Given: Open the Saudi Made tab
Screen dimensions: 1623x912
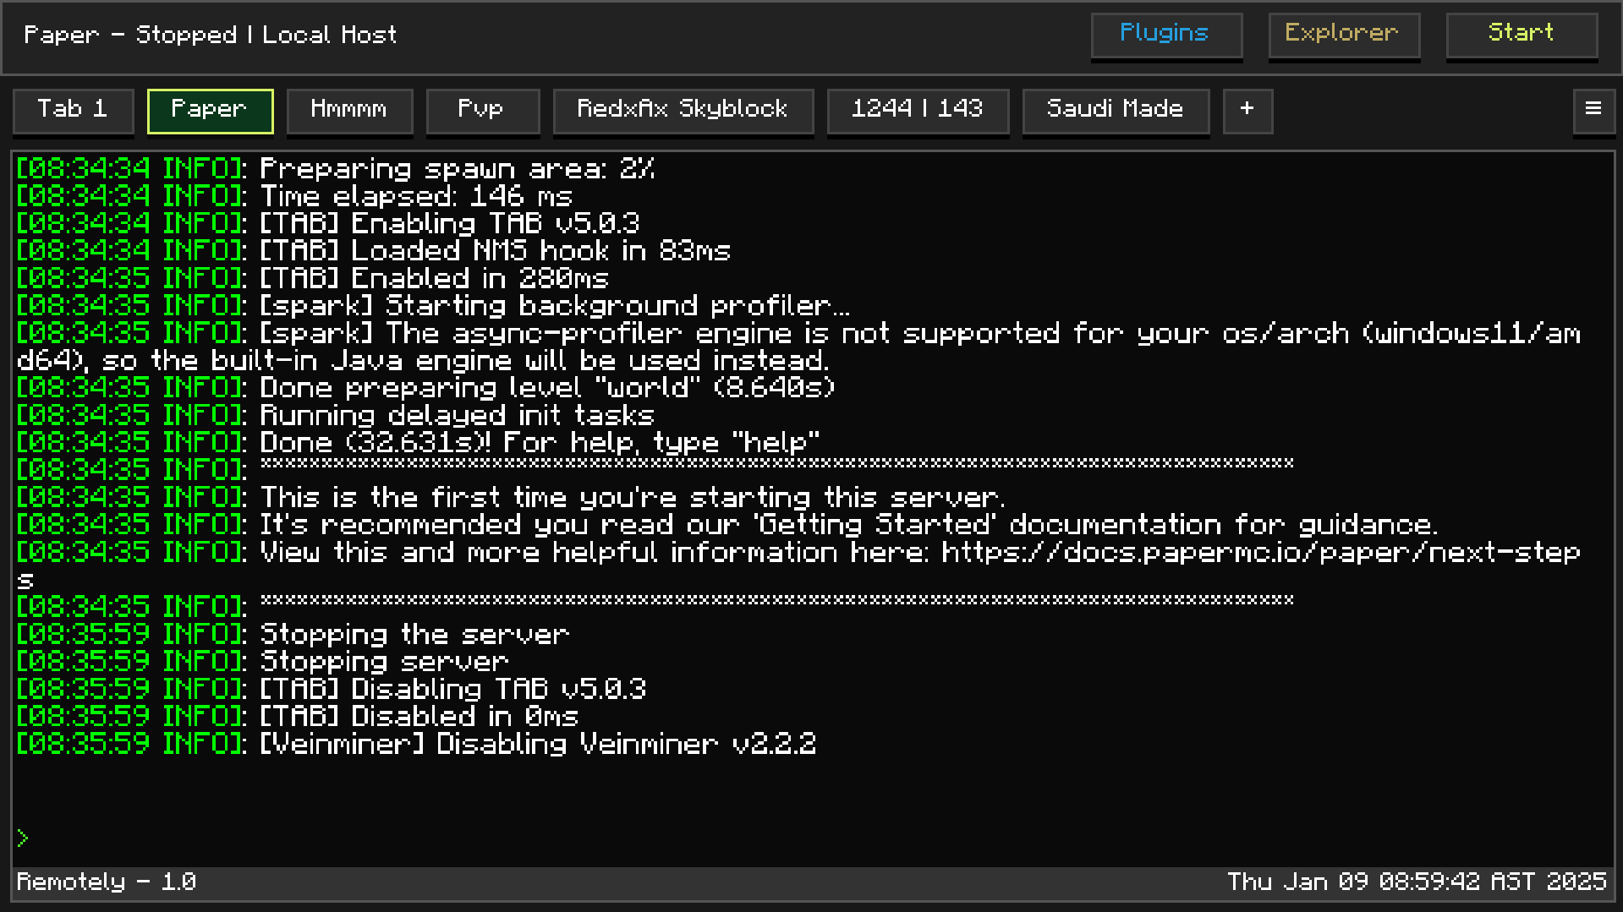Looking at the screenshot, I should (1116, 111).
